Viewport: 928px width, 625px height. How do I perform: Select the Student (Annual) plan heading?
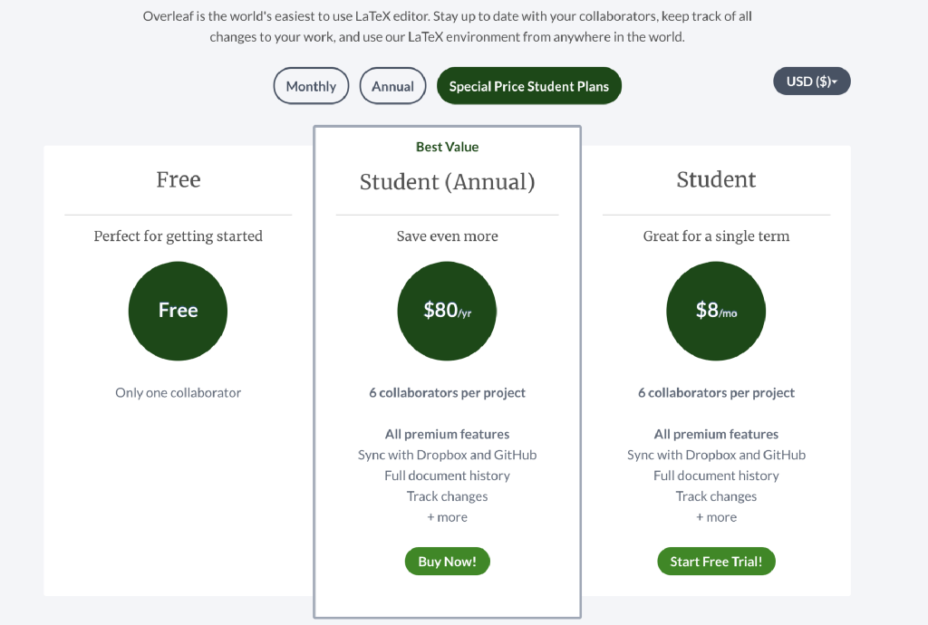click(447, 182)
